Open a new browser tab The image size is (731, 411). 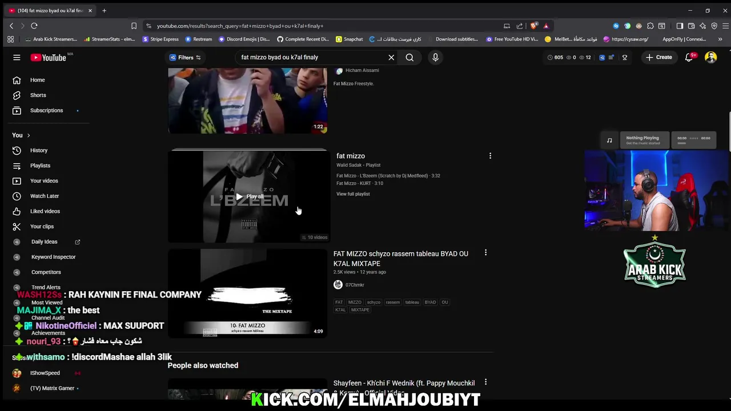(x=104, y=10)
